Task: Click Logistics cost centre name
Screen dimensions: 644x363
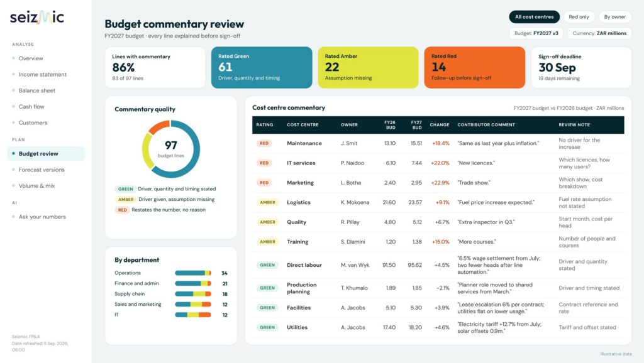Action: 299,203
